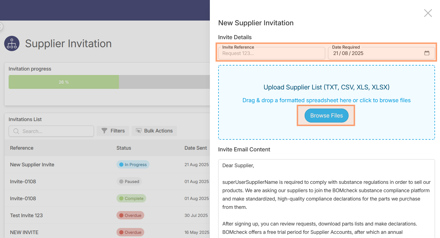Close the New Supplier Invitation panel
Viewport: 440px width, 238px height.
coord(428,13)
